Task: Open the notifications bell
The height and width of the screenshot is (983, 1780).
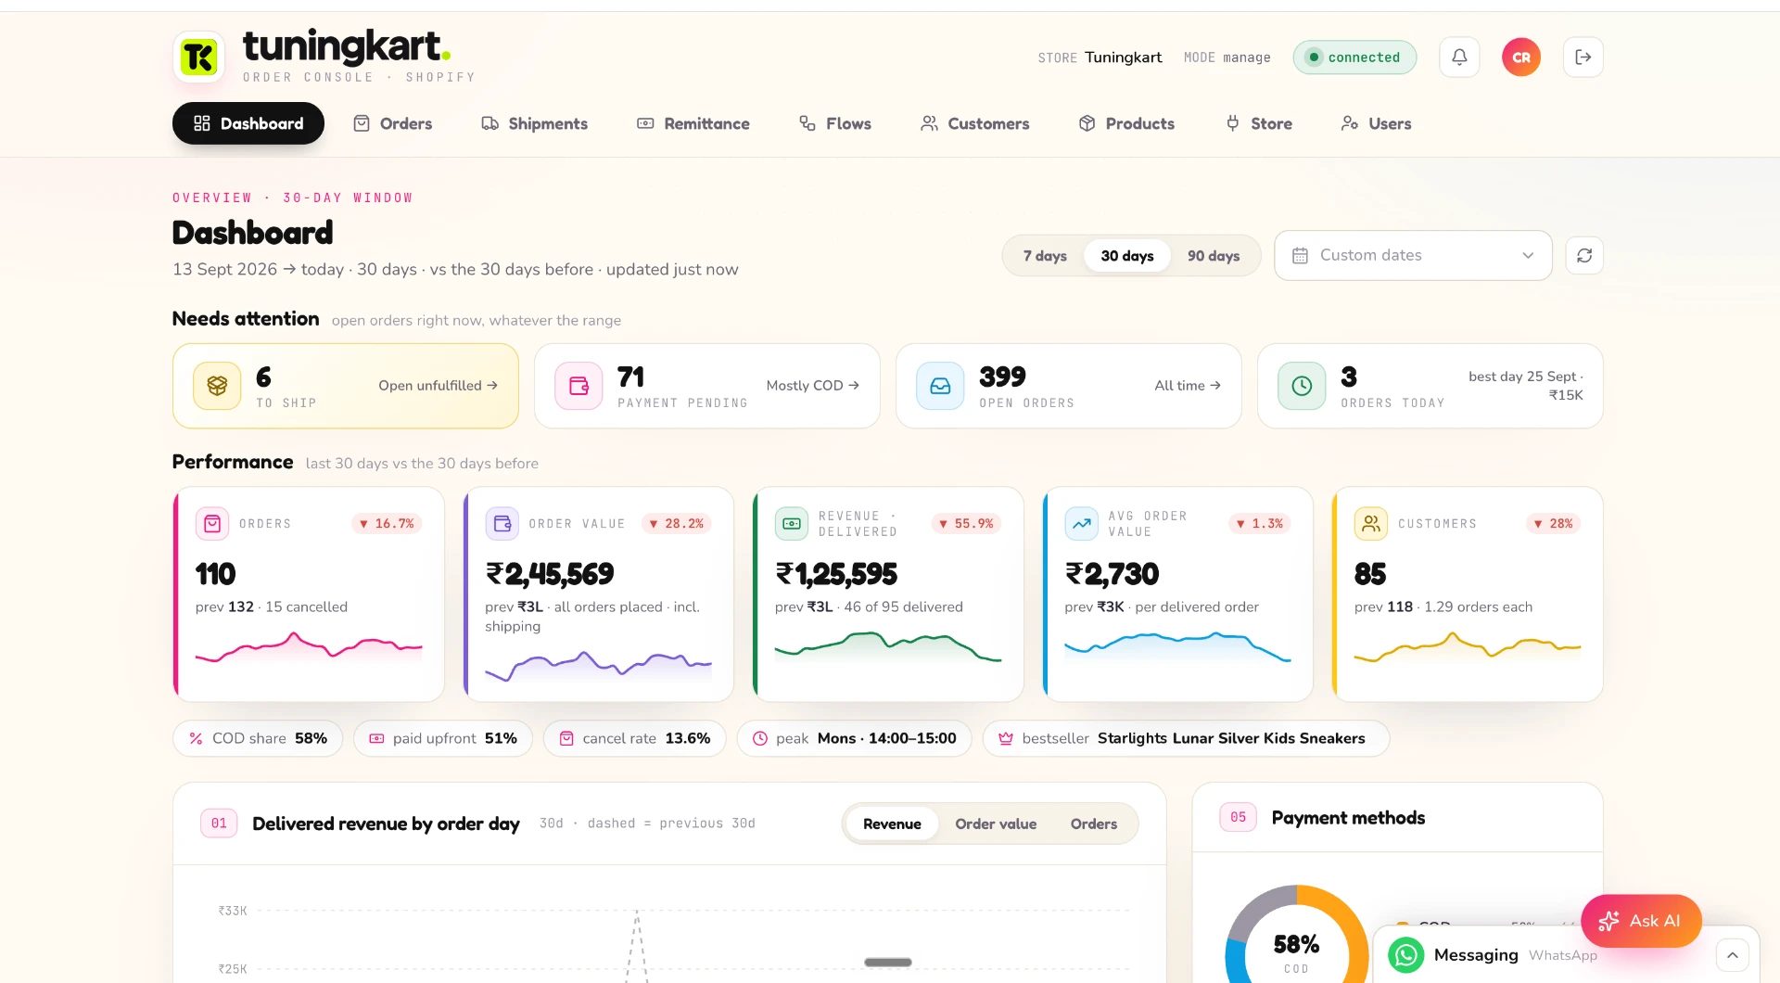Action: tap(1459, 57)
